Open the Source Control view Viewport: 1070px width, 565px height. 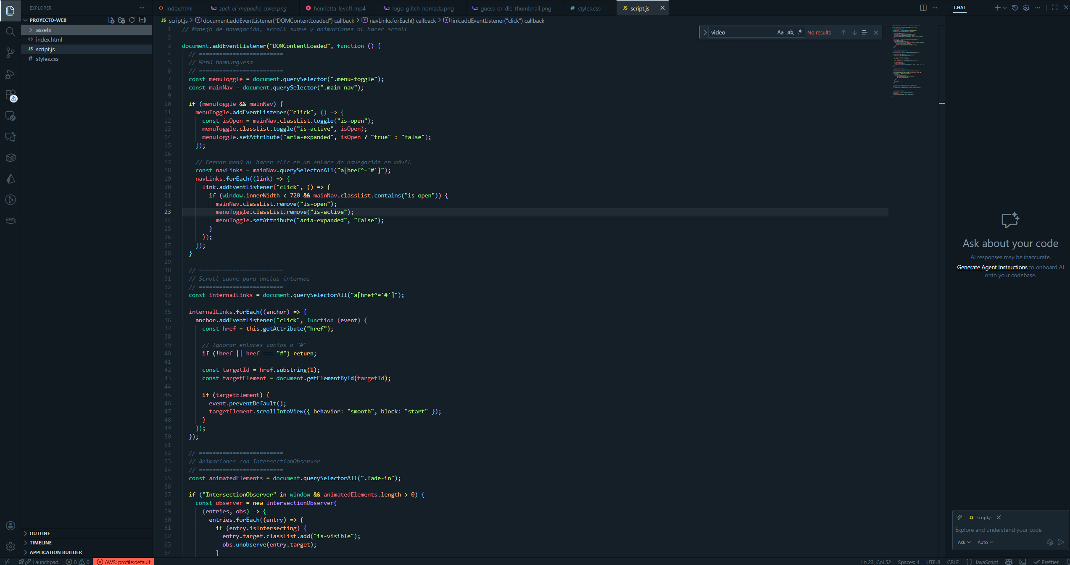(10, 53)
